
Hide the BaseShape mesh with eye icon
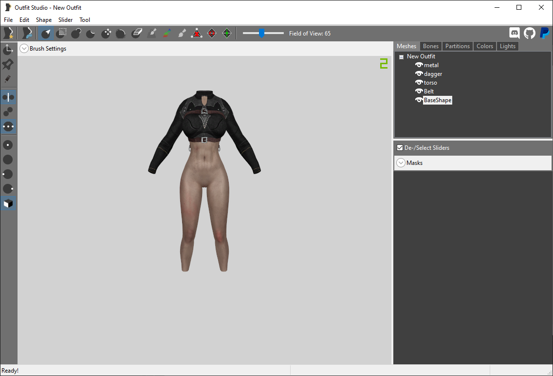click(419, 100)
